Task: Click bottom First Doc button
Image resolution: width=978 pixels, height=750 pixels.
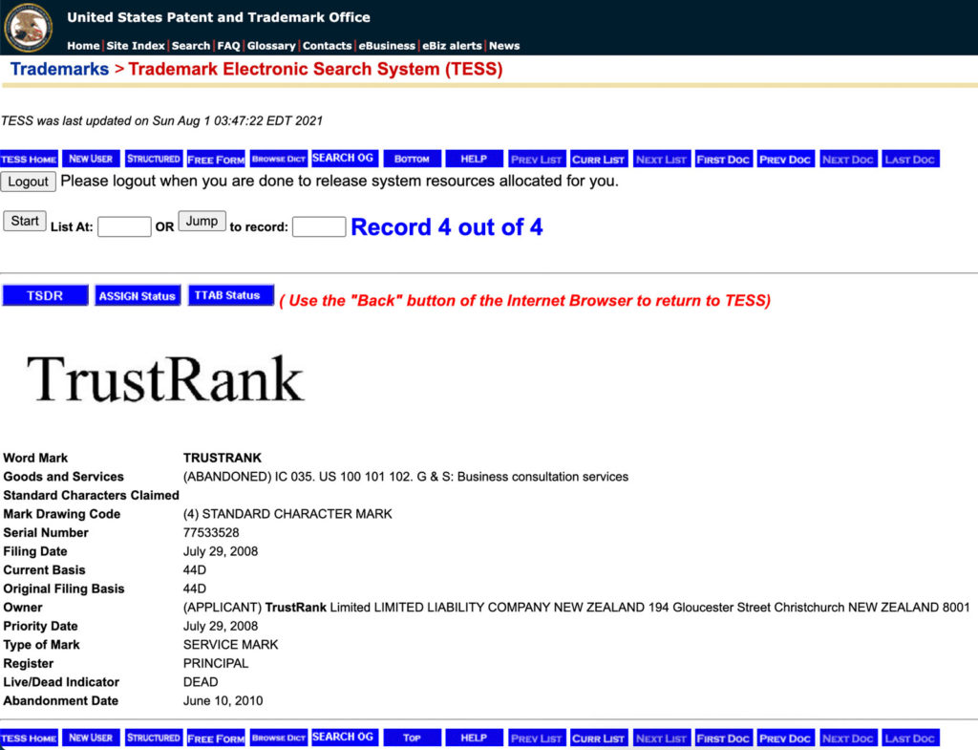Action: point(724,739)
